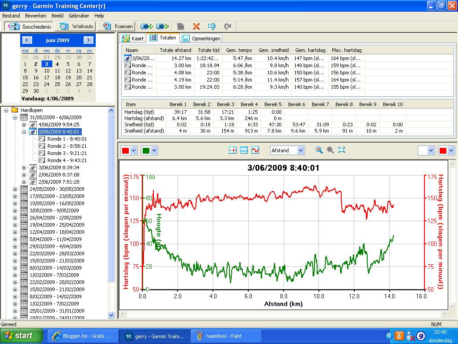Screen dimensions: 458x344
Task: Select calendar day 4 in June 2009
Action: [x=57, y=64]
